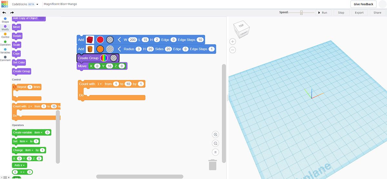Select the Shape category
The width and height of the screenshot is (387, 179).
5,20
